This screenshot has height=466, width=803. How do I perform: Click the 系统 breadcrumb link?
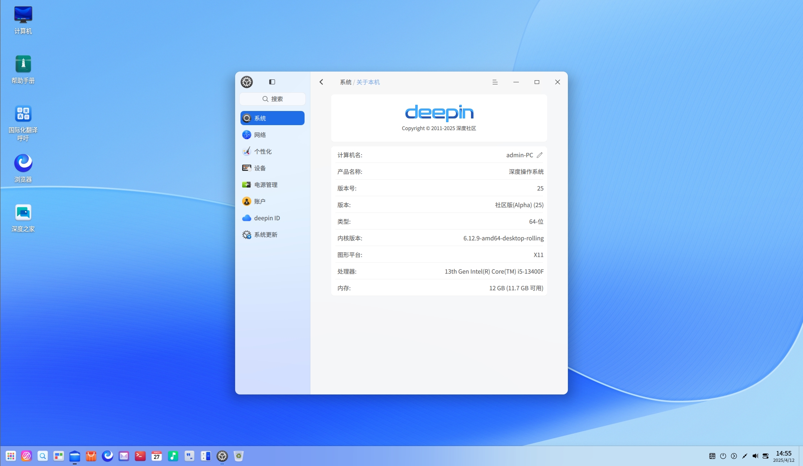pos(346,82)
